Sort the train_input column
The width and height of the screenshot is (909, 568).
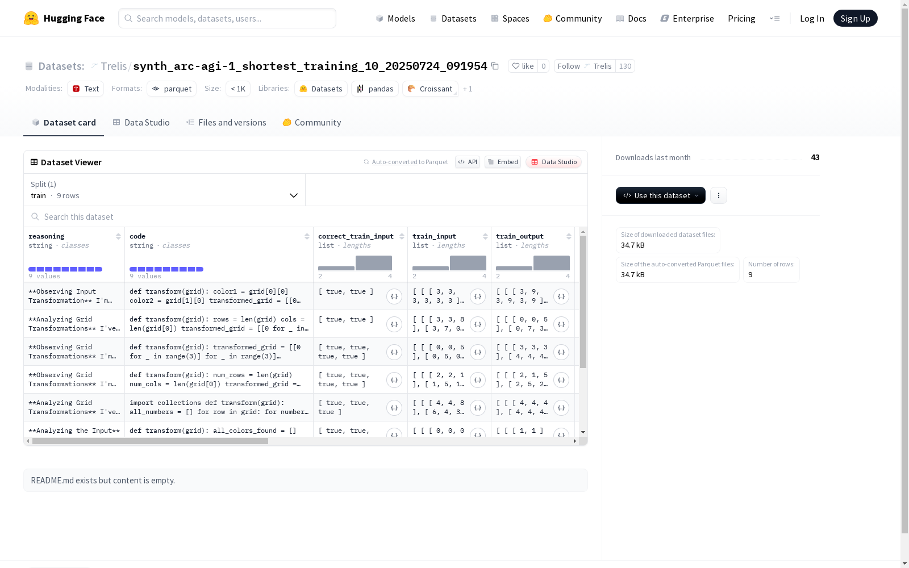pyautogui.click(x=485, y=236)
